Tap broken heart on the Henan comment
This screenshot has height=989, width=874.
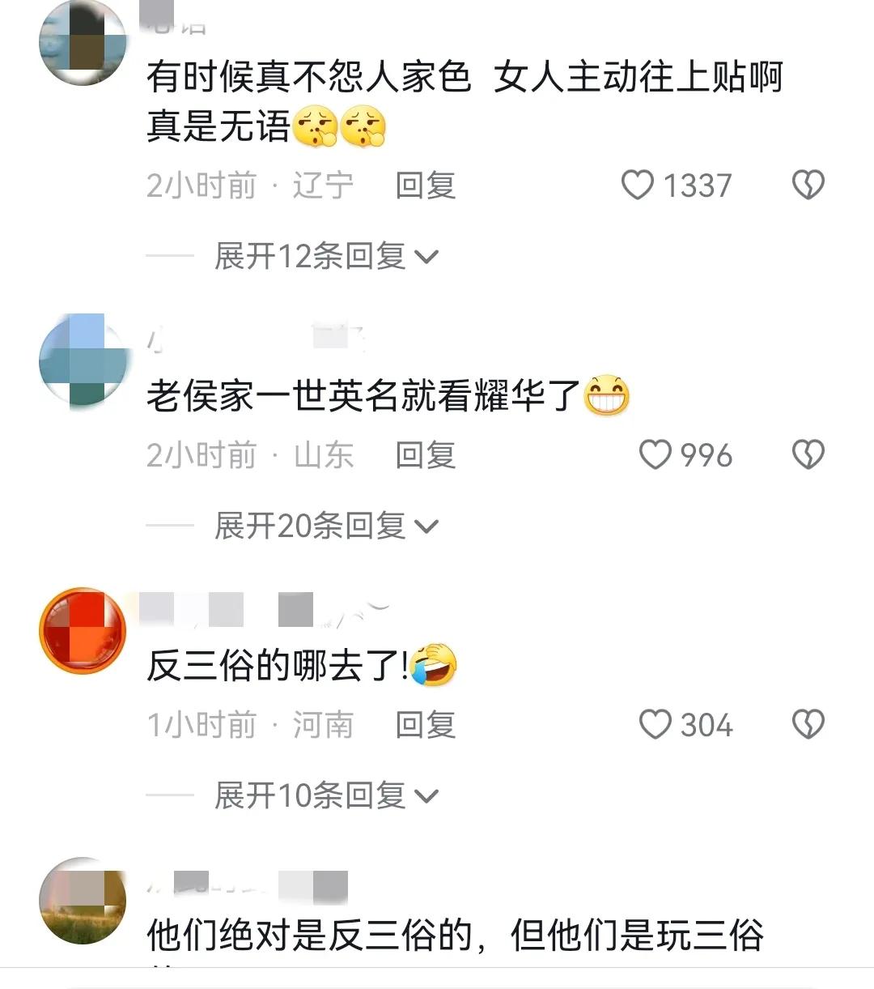click(808, 724)
